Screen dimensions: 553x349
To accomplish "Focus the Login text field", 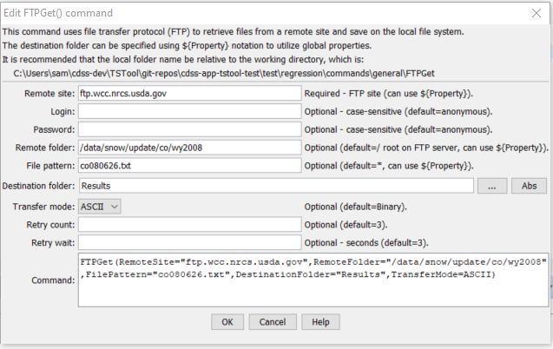I will (190, 111).
